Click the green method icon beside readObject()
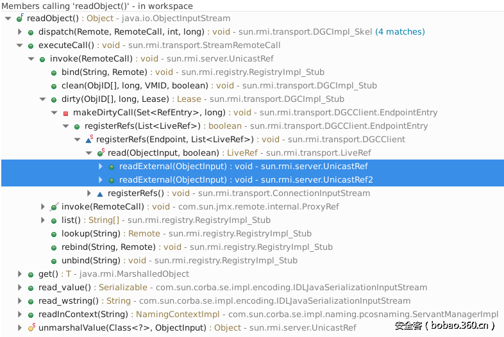Screen dimensions: 504x337 [19, 19]
